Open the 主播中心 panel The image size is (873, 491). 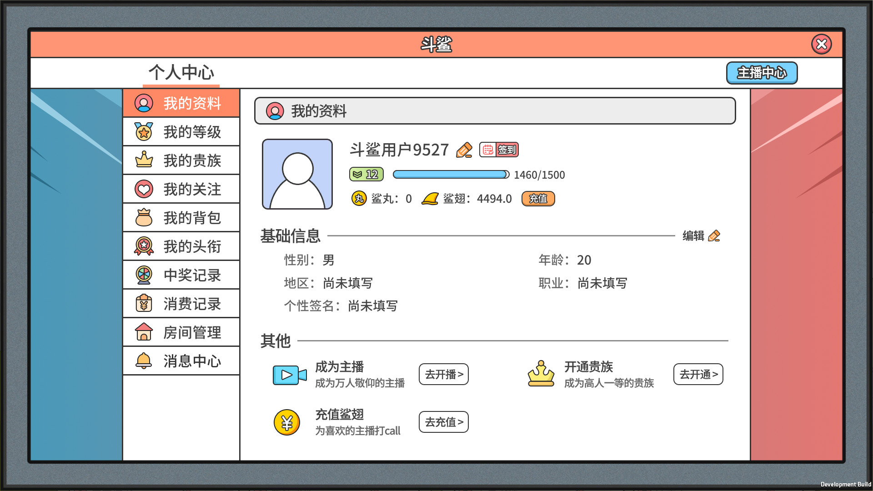(x=762, y=72)
